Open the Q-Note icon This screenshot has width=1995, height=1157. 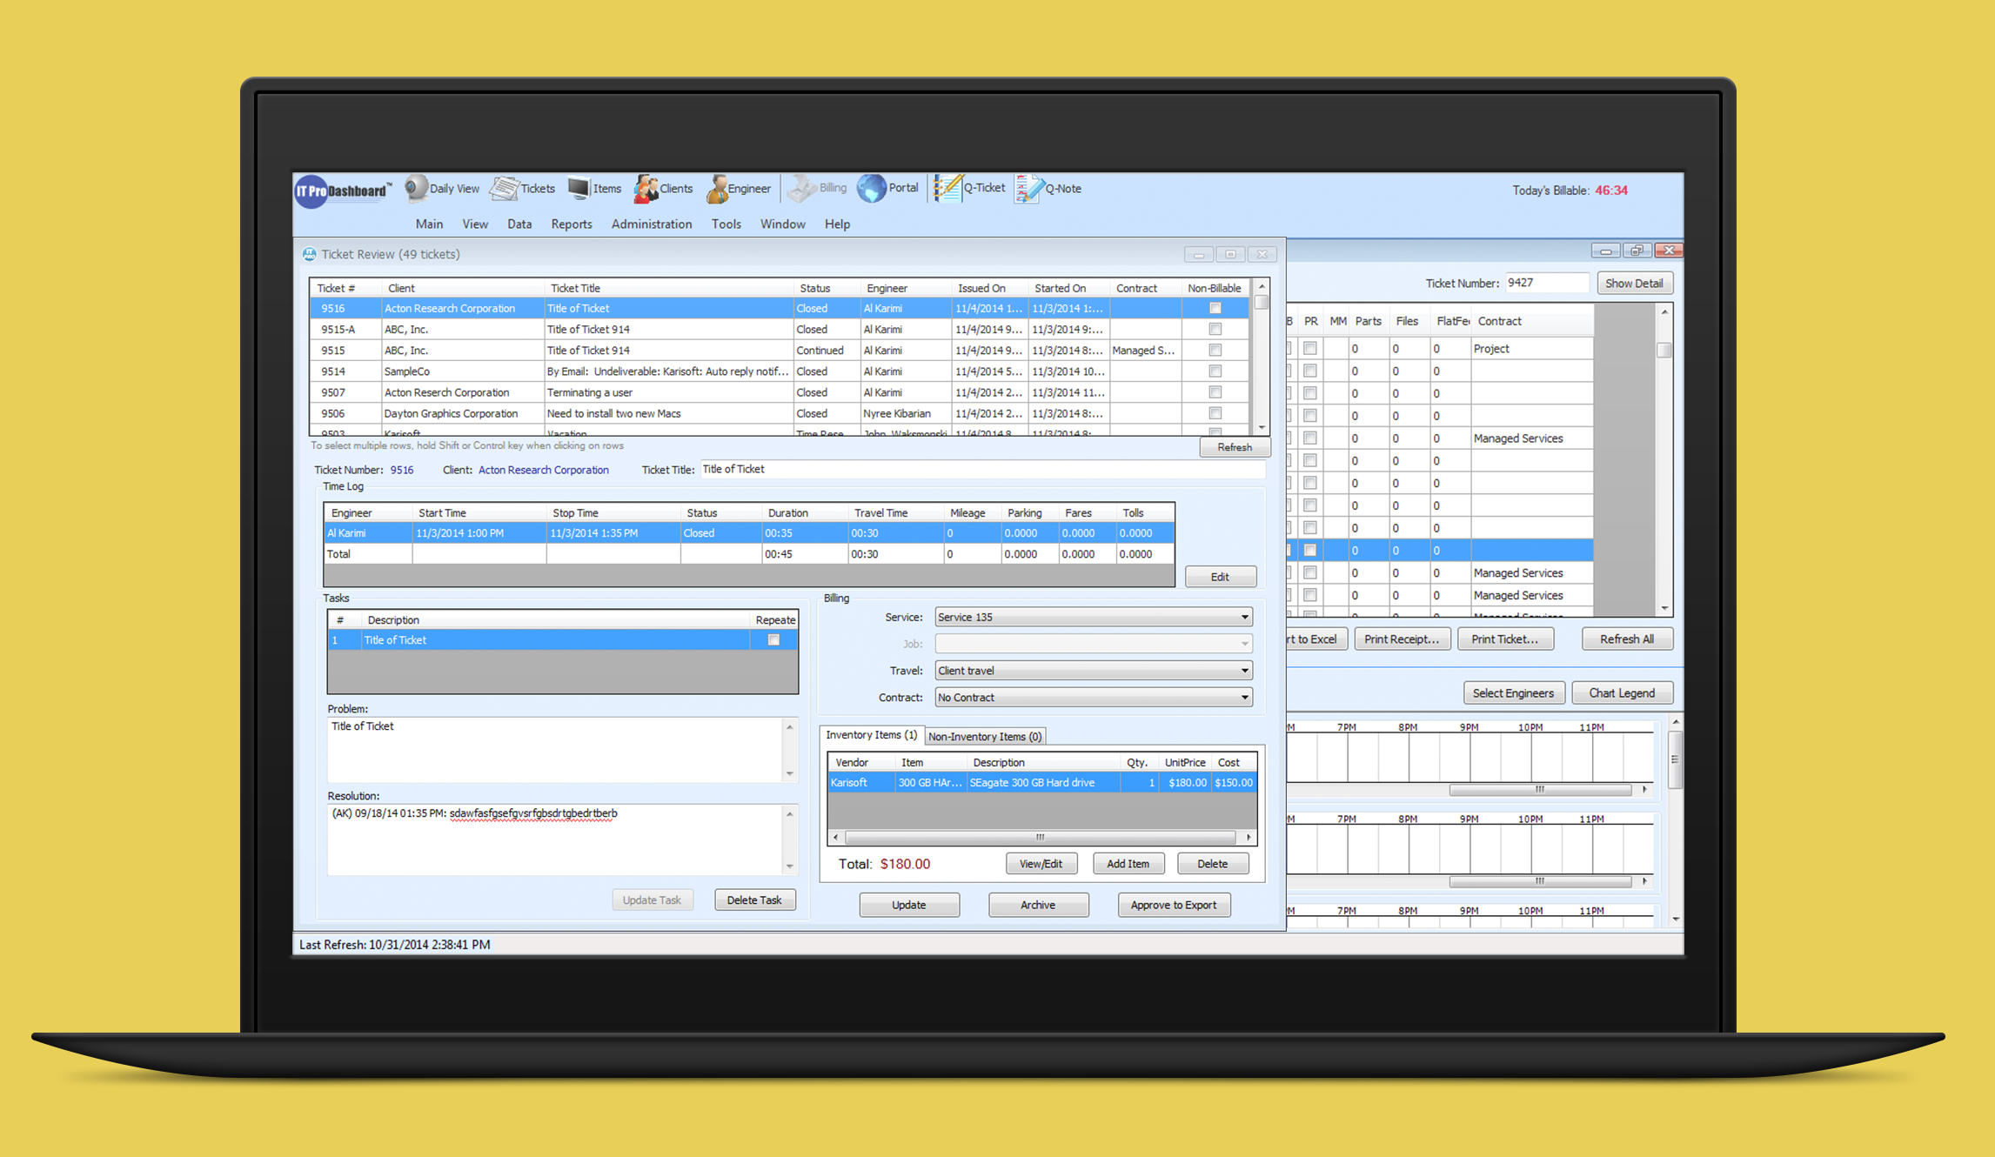click(1028, 188)
